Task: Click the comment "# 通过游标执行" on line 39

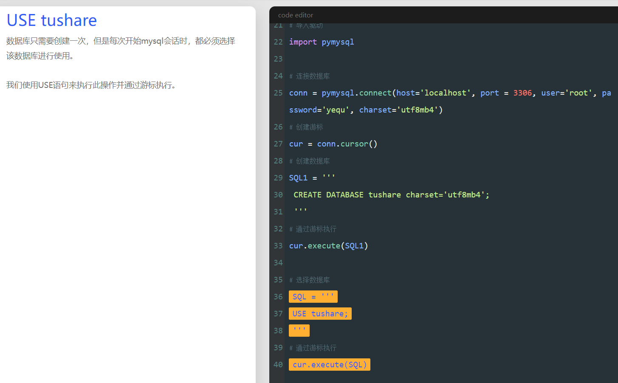Action: click(313, 348)
